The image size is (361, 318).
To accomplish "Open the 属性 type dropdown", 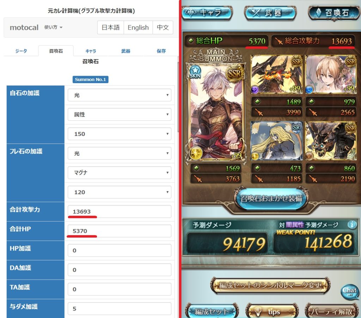I will pos(120,114).
